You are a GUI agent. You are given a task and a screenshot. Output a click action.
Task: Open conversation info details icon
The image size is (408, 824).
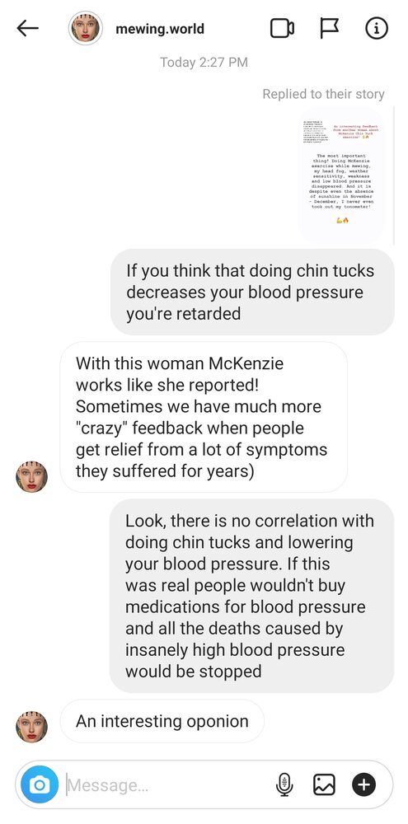[377, 28]
